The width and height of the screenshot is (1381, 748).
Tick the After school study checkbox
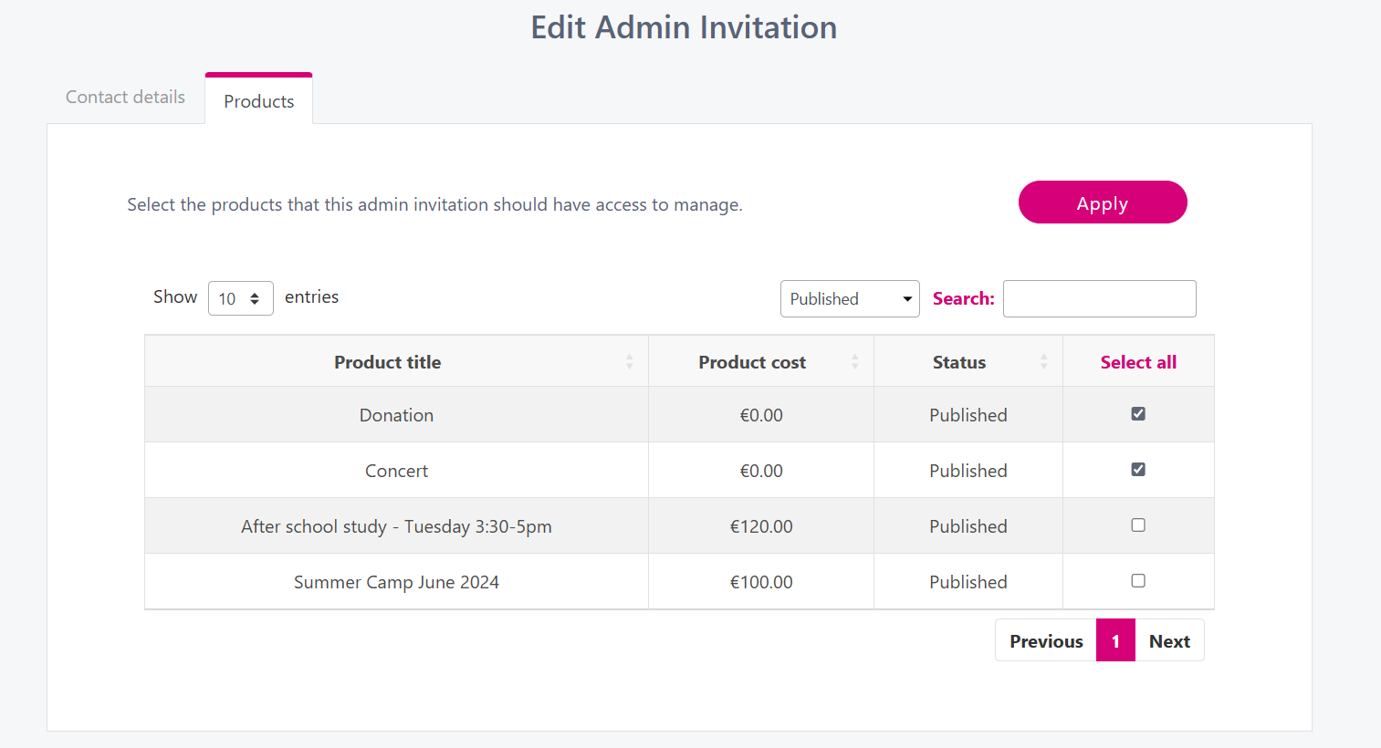pos(1138,525)
